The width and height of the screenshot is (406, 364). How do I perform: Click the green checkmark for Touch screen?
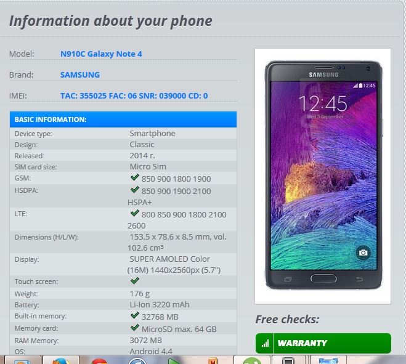[x=135, y=280]
